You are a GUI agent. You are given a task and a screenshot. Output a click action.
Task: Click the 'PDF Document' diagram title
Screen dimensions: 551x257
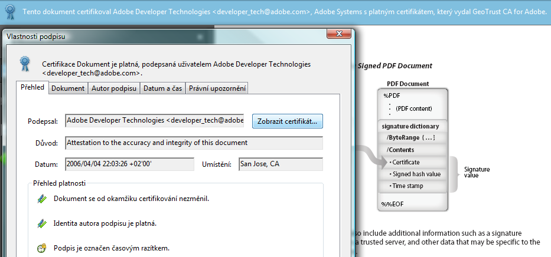(x=408, y=84)
